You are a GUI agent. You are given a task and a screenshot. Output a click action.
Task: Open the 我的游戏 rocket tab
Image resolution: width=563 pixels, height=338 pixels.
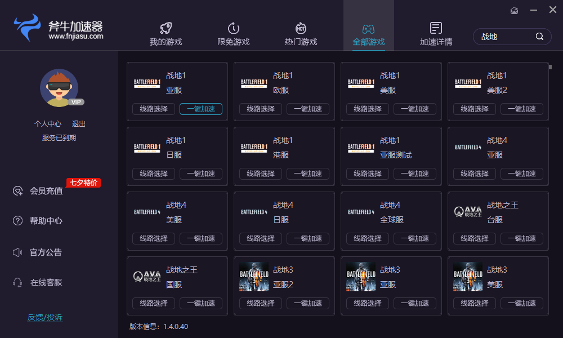[166, 34]
